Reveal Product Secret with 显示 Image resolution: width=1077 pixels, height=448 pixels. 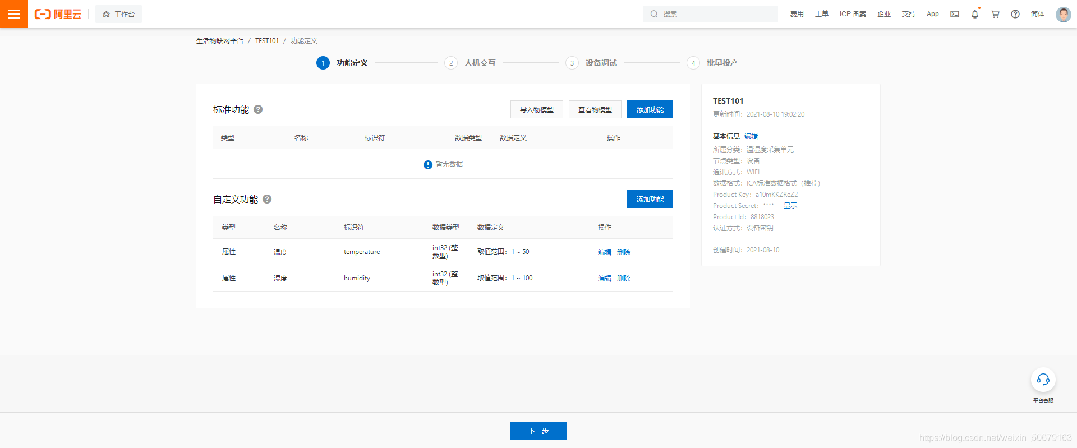click(x=790, y=206)
